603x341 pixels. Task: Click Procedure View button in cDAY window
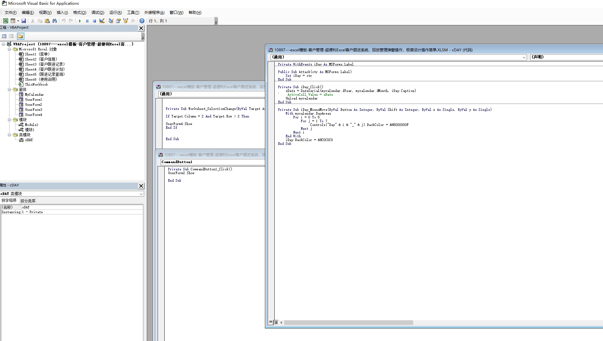(x=271, y=322)
